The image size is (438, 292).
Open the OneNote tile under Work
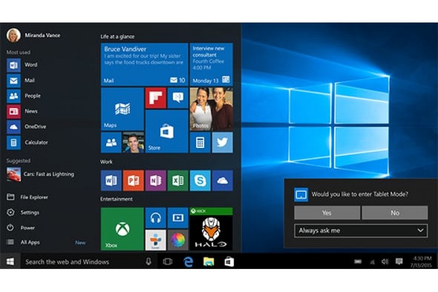click(x=155, y=180)
